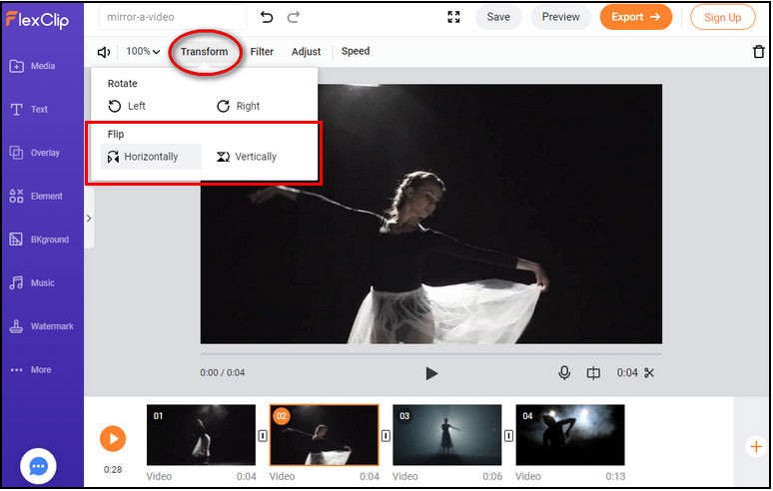The image size is (773, 491).
Task: Play the whole storyboard with orange button
Action: coord(113,438)
